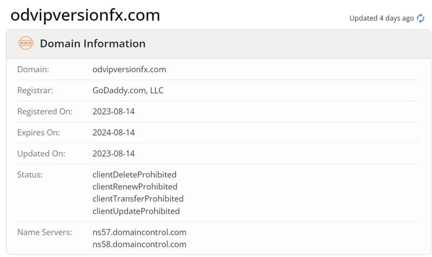Click the orange www globe icon

(25, 43)
